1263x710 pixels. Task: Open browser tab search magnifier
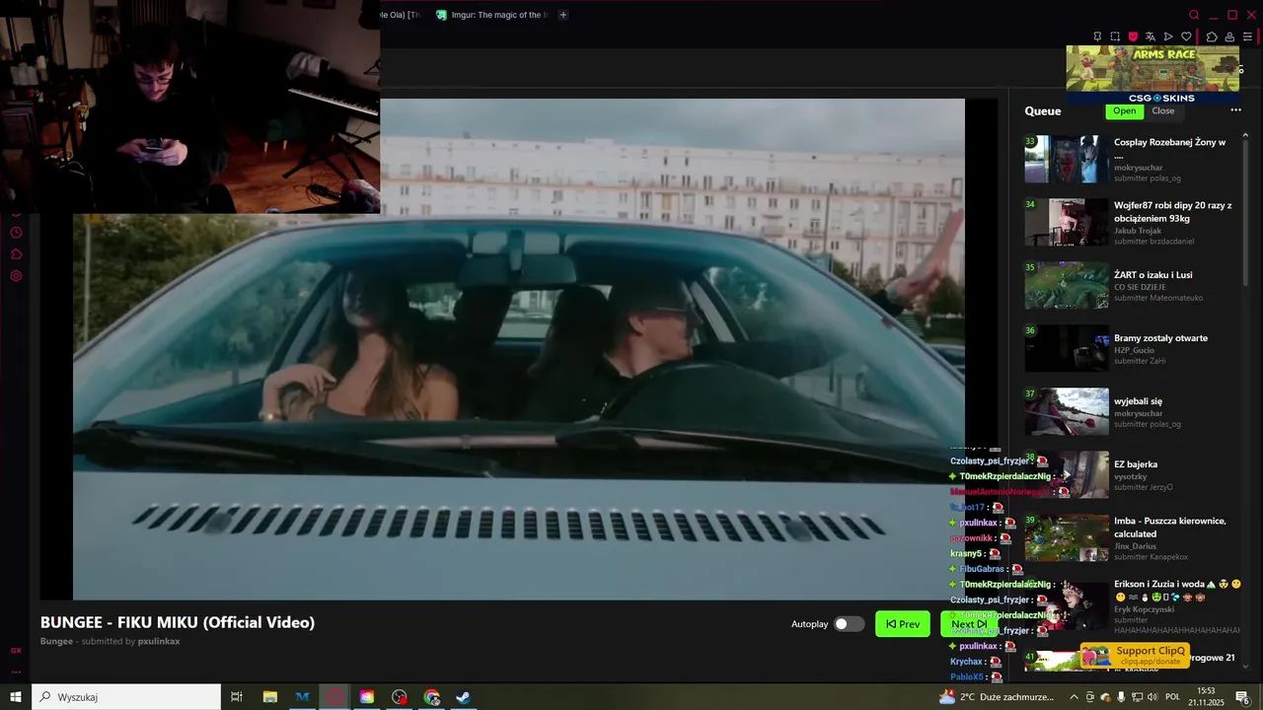pos(1194,15)
